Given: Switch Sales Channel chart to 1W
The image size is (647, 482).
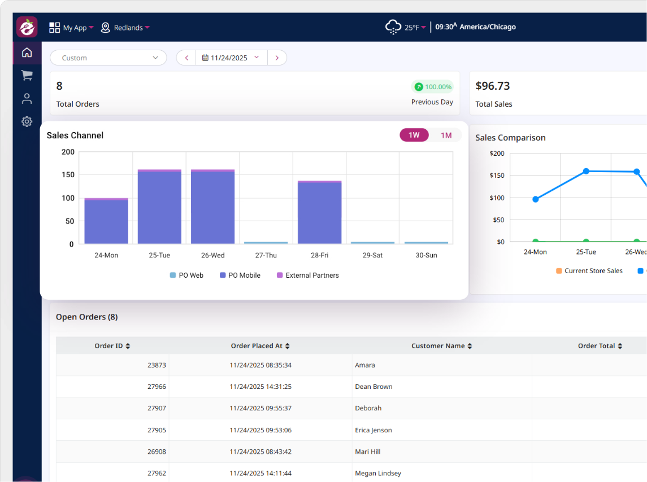Looking at the screenshot, I should (414, 135).
